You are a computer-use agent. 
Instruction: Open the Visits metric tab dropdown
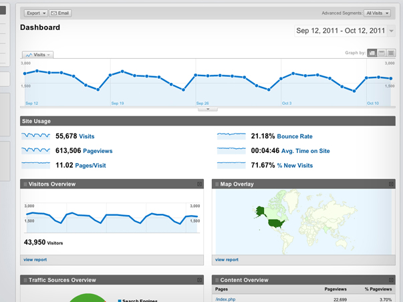pyautogui.click(x=38, y=55)
